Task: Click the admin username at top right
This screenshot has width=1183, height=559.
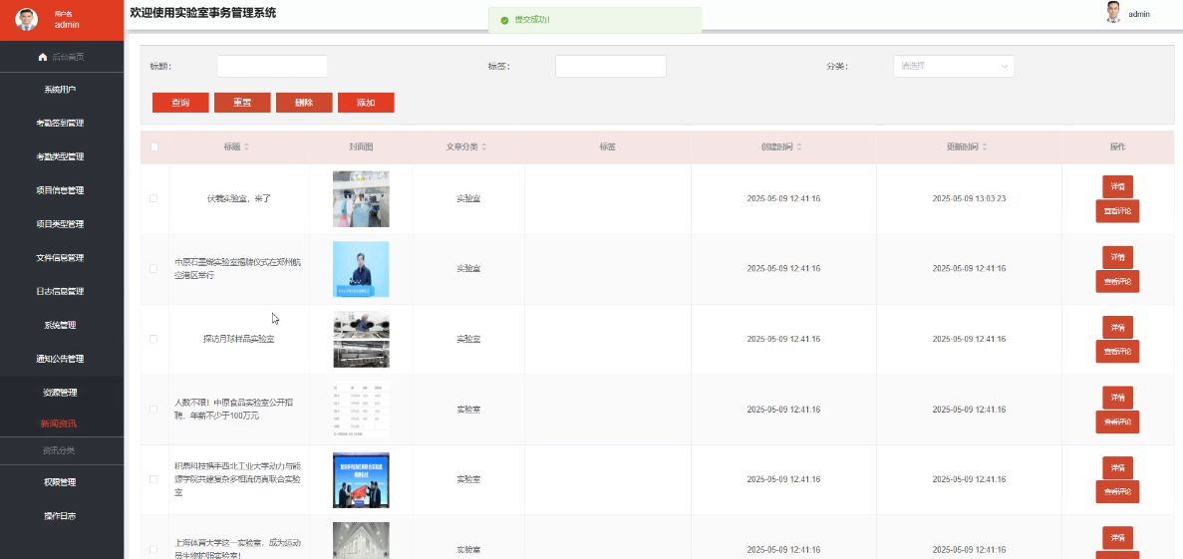Action: click(x=1139, y=14)
